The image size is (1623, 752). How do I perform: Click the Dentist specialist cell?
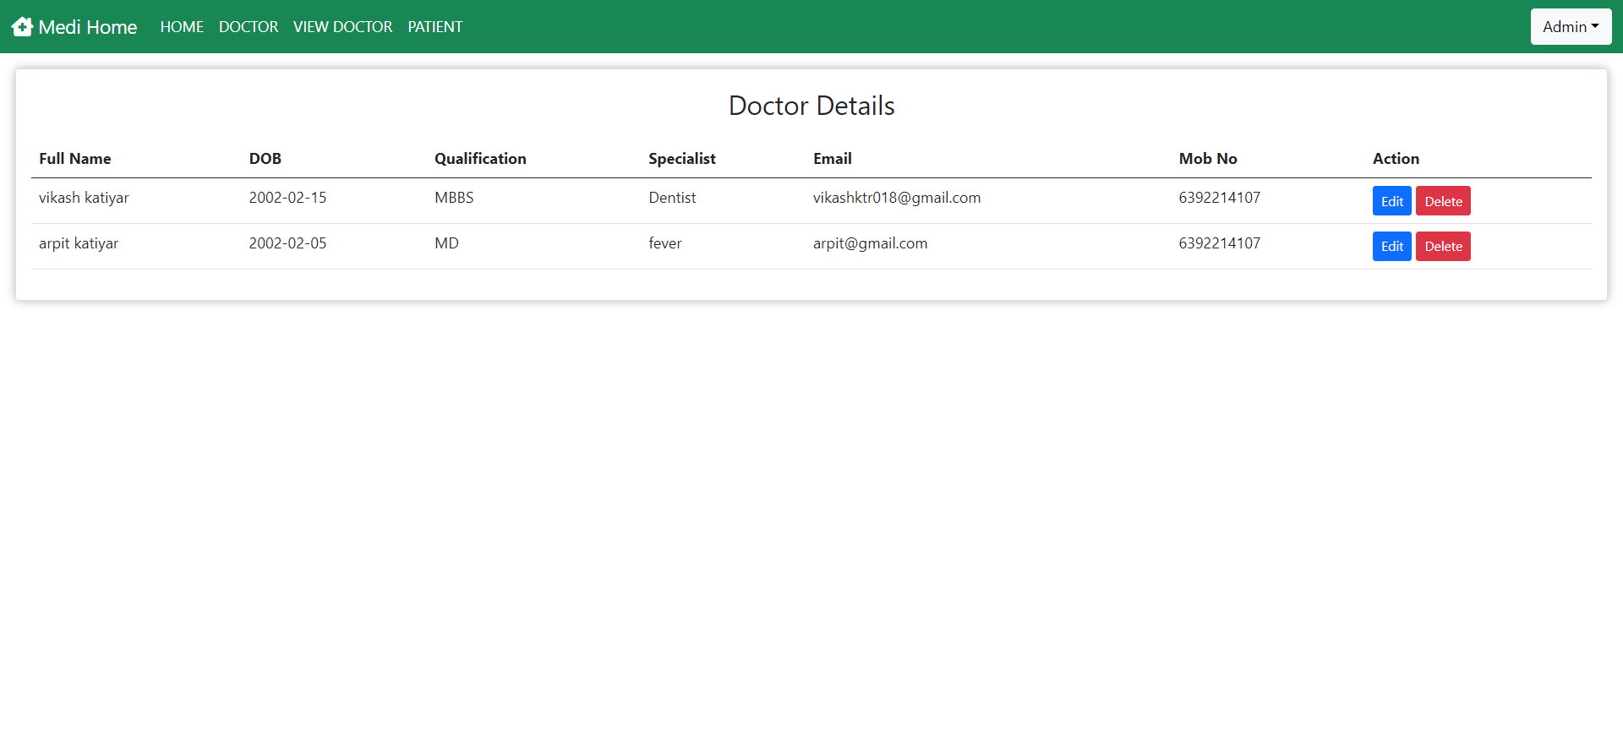(672, 198)
